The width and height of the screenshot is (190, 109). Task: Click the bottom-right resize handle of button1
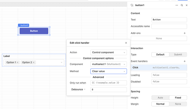coord(50,35)
